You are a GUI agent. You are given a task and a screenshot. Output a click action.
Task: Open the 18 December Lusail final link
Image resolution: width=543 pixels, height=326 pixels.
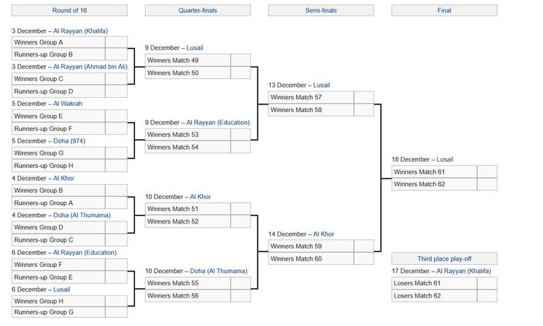click(445, 160)
